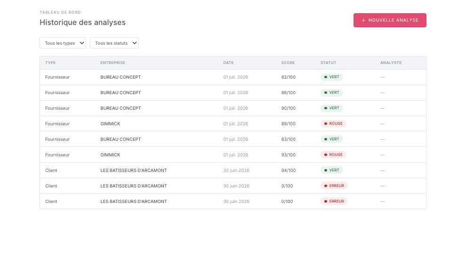Screen dimensions: 474x260
Task: Sort by the Score column header
Action: pyautogui.click(x=288, y=63)
